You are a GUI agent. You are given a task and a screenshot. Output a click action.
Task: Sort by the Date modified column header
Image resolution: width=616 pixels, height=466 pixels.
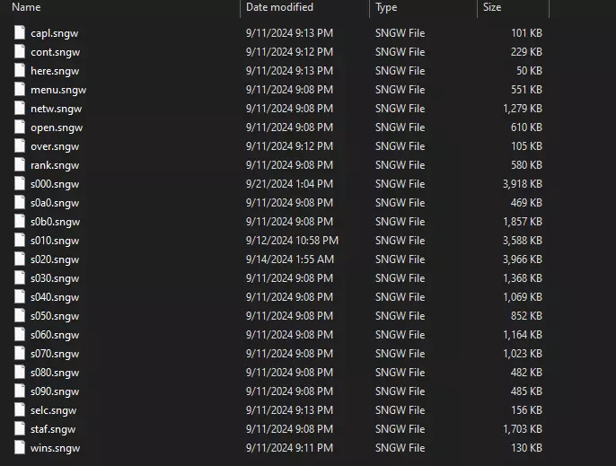click(x=279, y=7)
